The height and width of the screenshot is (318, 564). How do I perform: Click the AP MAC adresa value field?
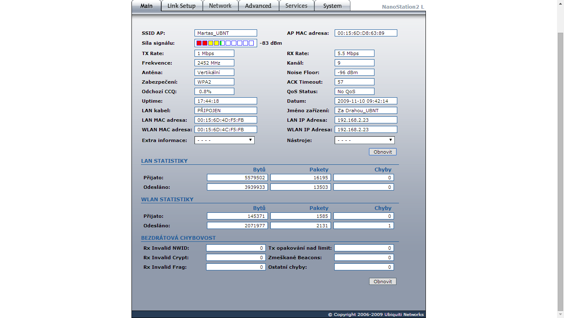pos(366,33)
